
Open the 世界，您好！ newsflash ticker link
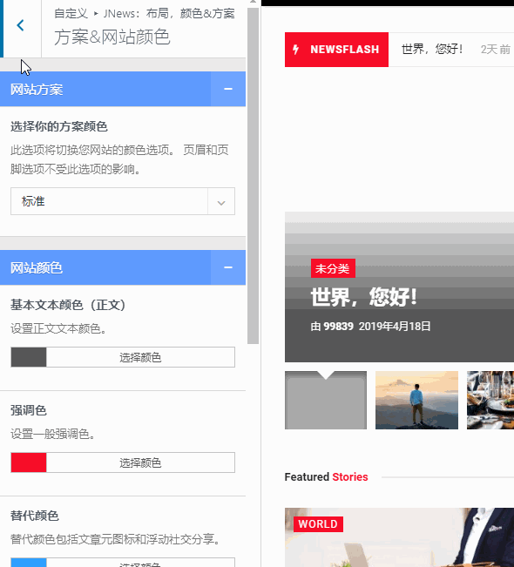(432, 49)
